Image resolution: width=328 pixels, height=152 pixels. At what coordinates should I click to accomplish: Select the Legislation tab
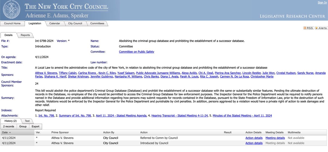35,23
